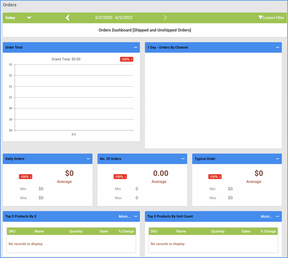Click the next date arrow
Viewport: 288px width, 258px height.
(165, 17)
